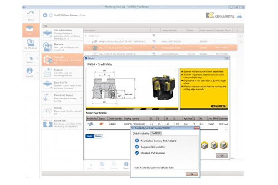Click the Status column header in the specification table
Viewport: 278px width, 185px height.
point(102,118)
